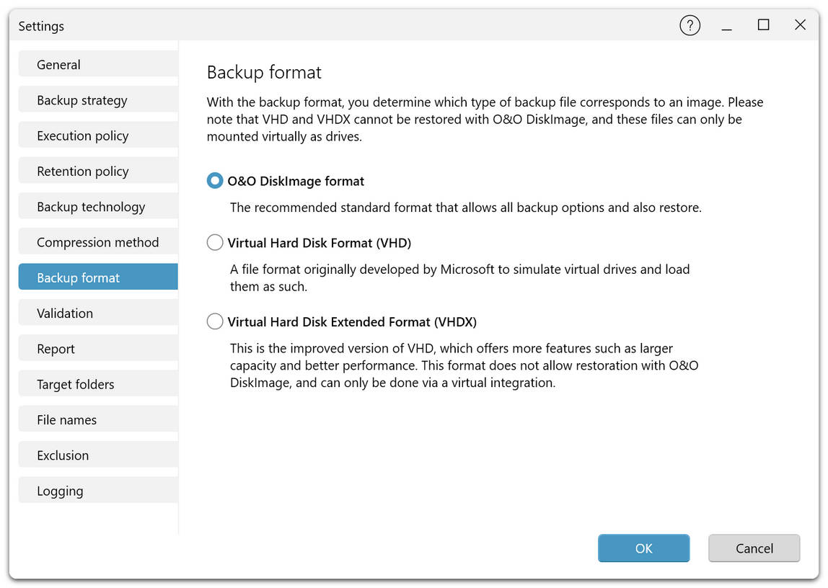Open the Validation settings
The image size is (828, 588).
(x=97, y=313)
